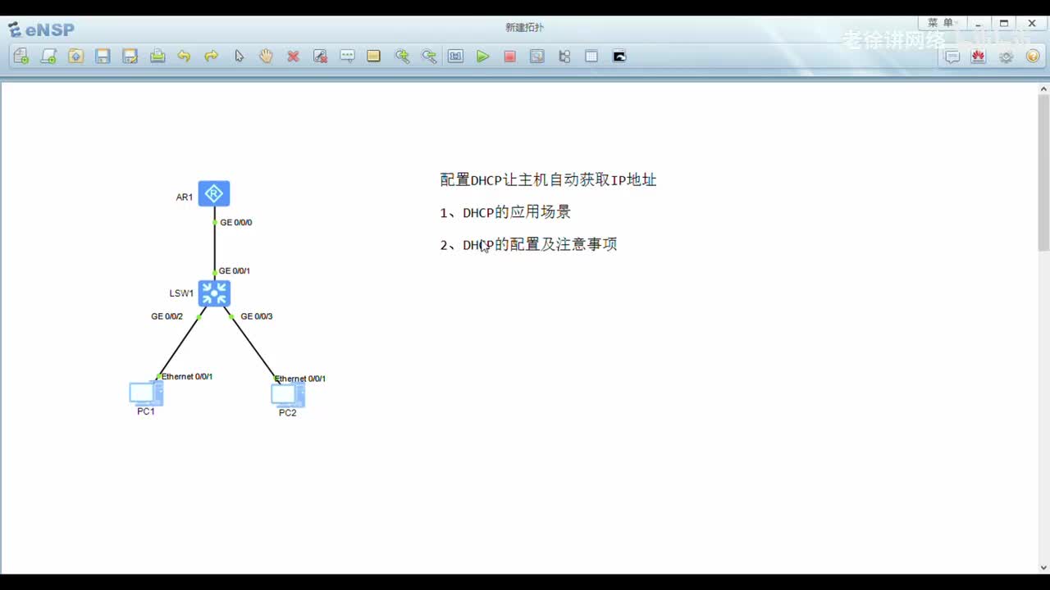Click the scrollbar up arrow
Screen dimensions: 1050x590
[x=1043, y=88]
